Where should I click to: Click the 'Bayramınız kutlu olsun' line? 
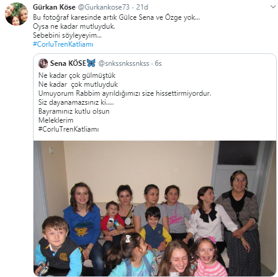74,111
